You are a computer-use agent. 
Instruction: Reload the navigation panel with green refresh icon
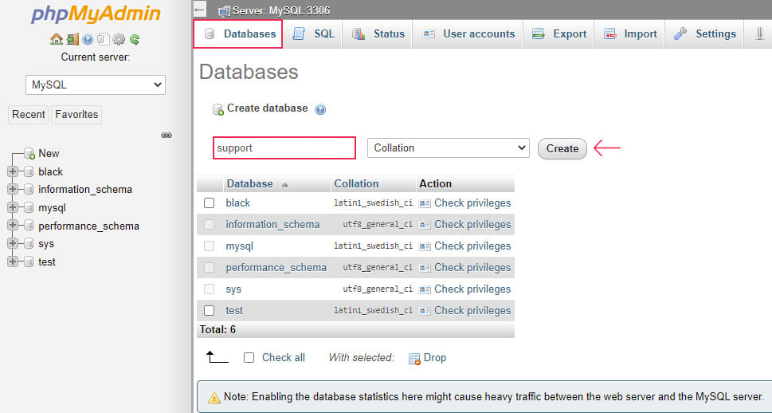tap(135, 39)
